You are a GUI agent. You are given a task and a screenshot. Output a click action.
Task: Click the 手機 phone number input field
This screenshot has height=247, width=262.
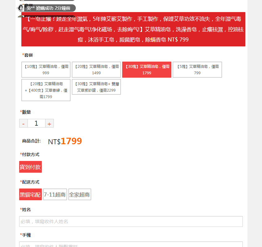pos(131,245)
